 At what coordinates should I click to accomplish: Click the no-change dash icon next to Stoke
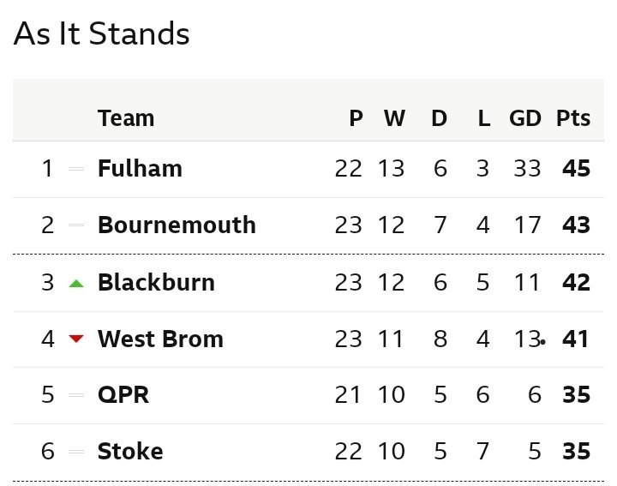coord(76,452)
